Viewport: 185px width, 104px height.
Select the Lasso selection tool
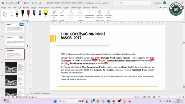click(11, 14)
